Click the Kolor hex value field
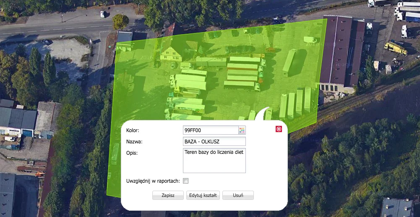Viewport: 420px width, 217px height. tap(211, 130)
